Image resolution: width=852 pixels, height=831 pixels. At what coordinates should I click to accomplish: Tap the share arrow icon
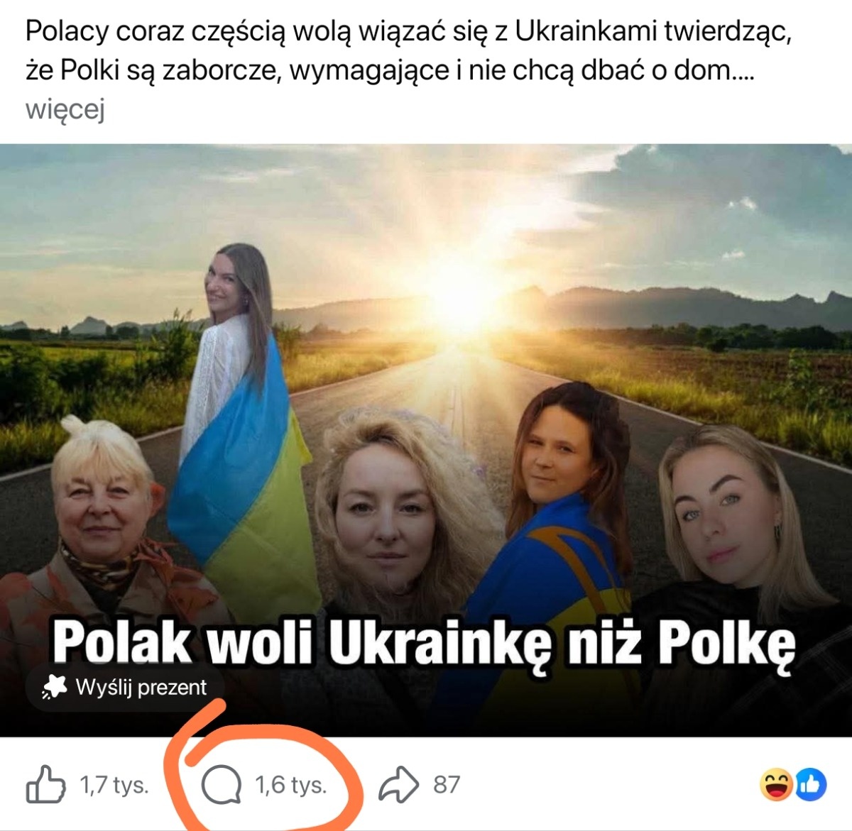(400, 785)
